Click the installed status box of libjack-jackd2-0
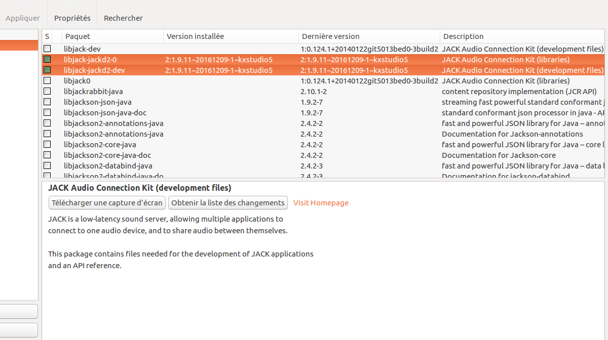 click(x=47, y=60)
